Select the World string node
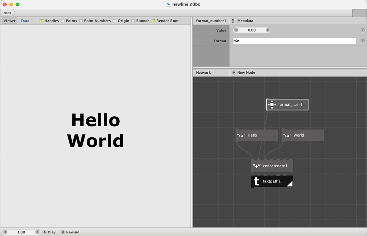Image resolution: width=367 pixels, height=236 pixels. tap(303, 135)
